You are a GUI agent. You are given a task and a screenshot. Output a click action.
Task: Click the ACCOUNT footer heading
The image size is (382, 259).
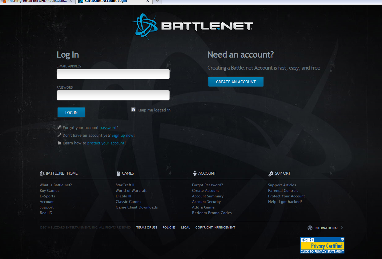(x=207, y=173)
